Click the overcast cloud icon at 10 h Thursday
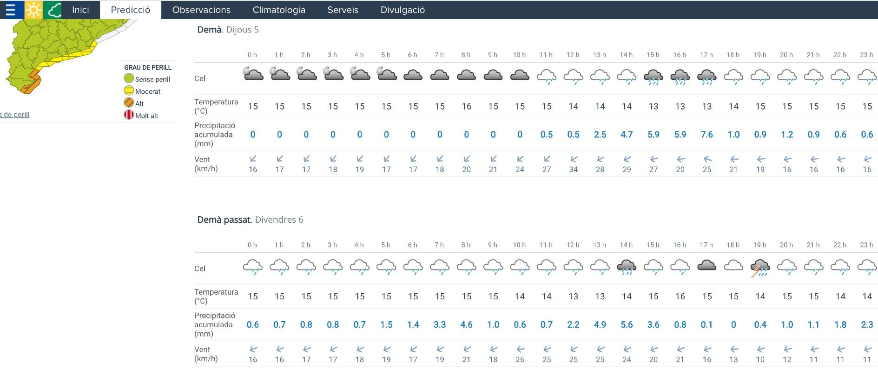 tap(520, 75)
